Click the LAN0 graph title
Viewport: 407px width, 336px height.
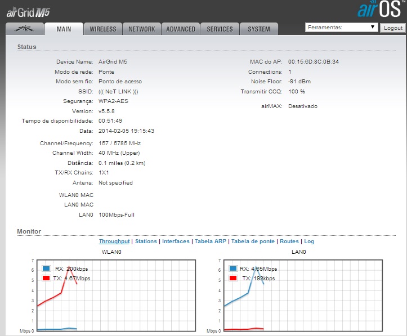click(x=299, y=252)
